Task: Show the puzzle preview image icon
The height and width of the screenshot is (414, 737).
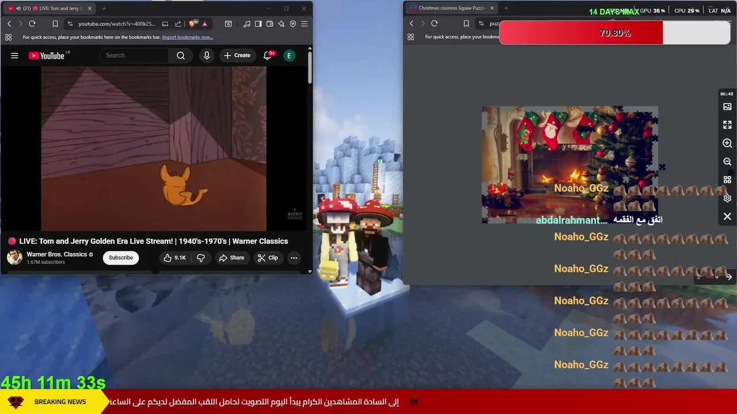Action: (727, 106)
